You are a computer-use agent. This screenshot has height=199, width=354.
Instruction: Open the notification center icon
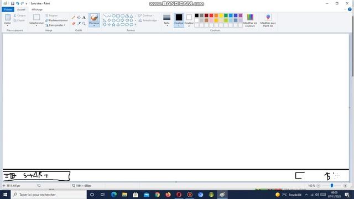(x=347, y=195)
